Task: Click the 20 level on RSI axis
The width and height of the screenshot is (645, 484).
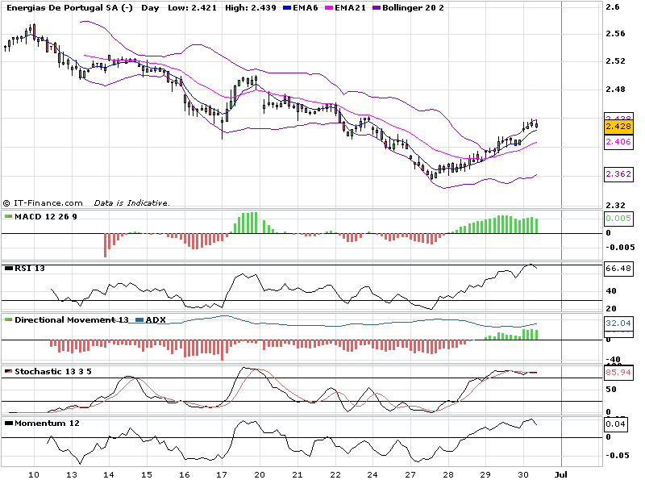Action: point(611,309)
